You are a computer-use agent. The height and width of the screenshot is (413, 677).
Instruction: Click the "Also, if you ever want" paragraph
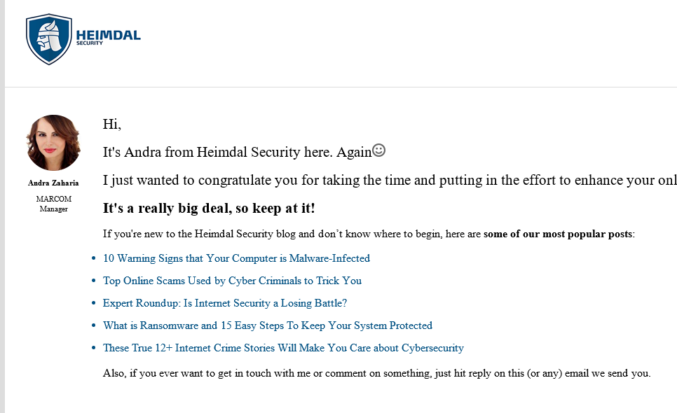[376, 373]
